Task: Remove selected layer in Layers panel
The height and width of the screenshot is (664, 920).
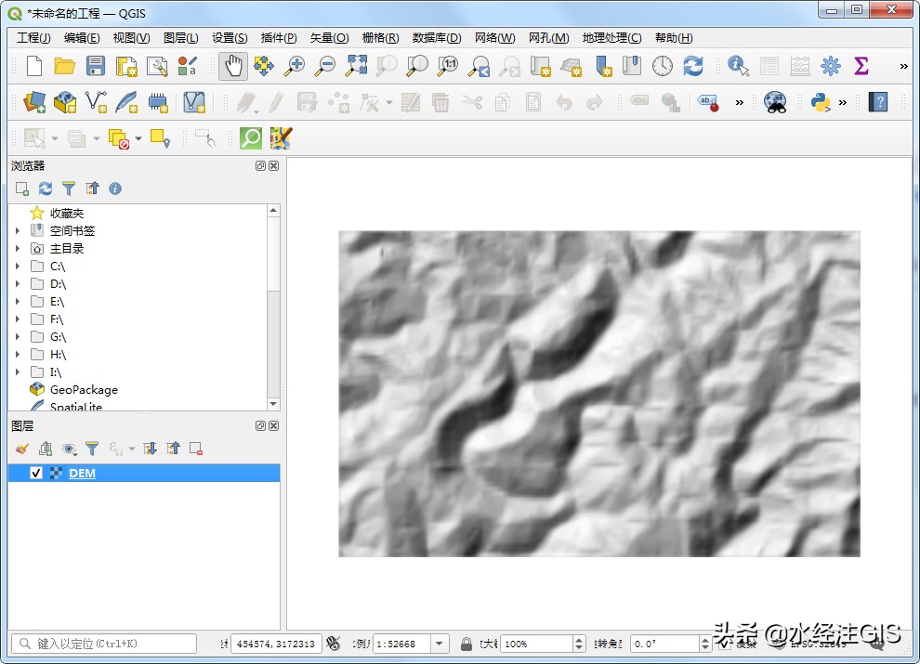Action: [196, 449]
